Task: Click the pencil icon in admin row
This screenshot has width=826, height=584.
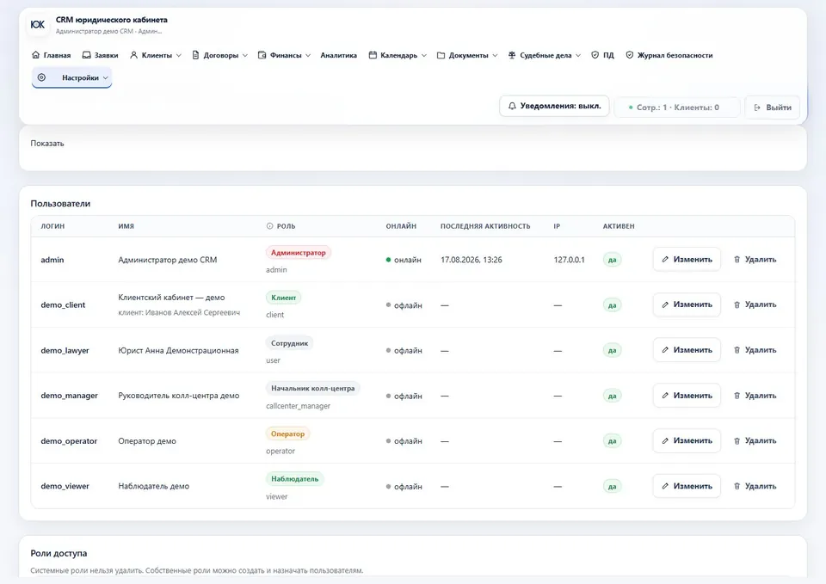Action: pyautogui.click(x=665, y=259)
